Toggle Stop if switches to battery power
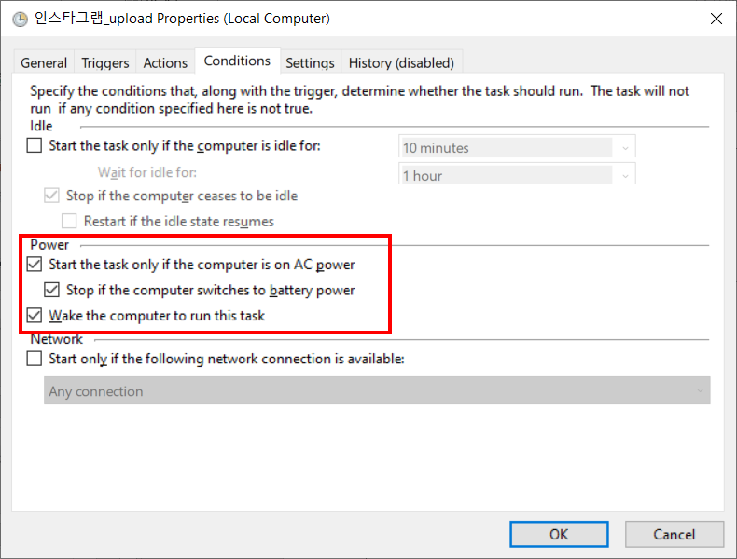 pos(51,290)
